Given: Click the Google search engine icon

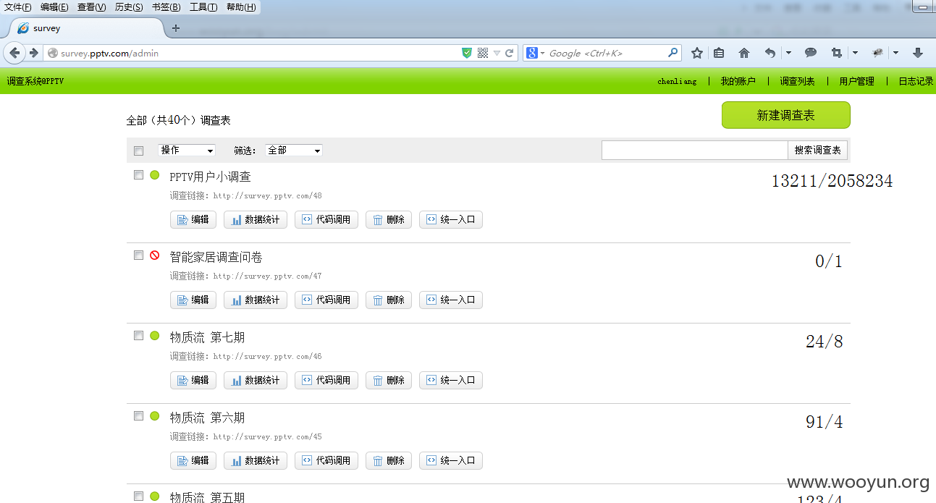Looking at the screenshot, I should click(x=532, y=53).
